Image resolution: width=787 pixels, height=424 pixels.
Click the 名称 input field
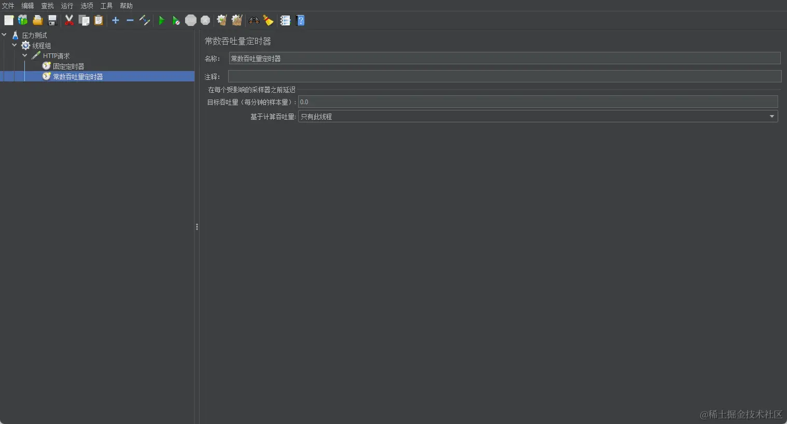pyautogui.click(x=504, y=59)
